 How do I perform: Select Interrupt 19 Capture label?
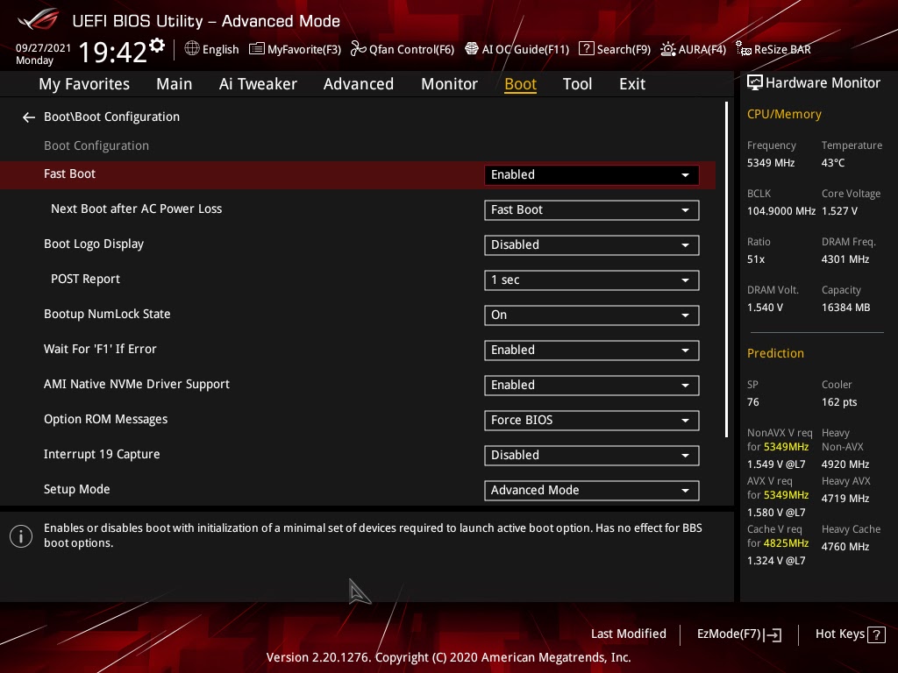[102, 455]
